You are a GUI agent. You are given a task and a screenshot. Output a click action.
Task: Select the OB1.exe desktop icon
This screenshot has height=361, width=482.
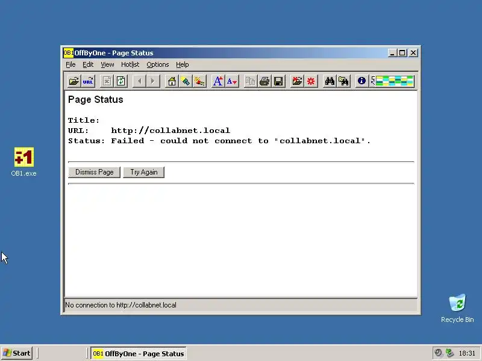(23, 162)
